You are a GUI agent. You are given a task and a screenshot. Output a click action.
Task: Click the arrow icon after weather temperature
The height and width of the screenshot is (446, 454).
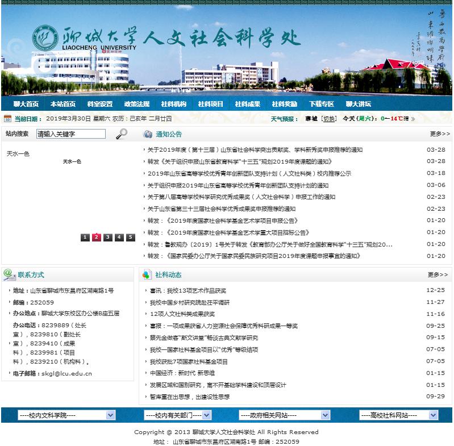413,119
